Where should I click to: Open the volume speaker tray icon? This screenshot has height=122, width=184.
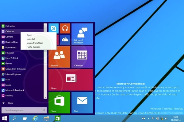tap(166, 119)
